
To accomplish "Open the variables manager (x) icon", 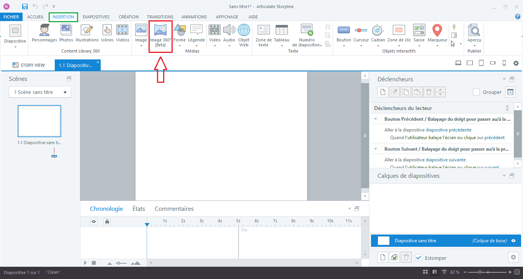I will pyautogui.click(x=510, y=92).
